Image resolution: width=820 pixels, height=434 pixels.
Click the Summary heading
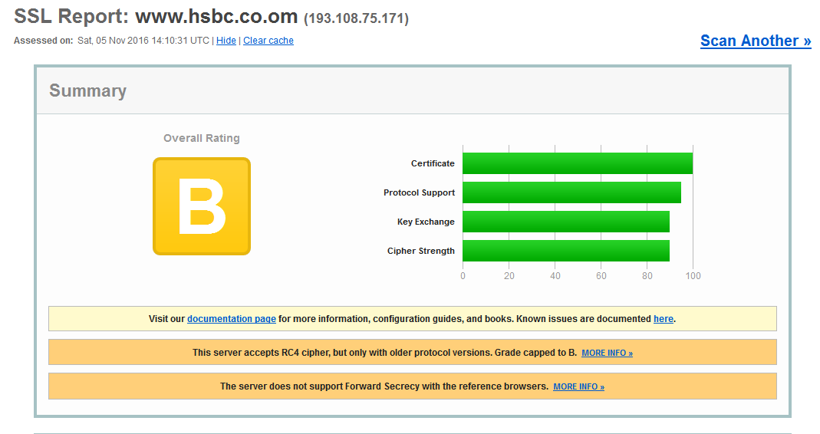pos(88,90)
